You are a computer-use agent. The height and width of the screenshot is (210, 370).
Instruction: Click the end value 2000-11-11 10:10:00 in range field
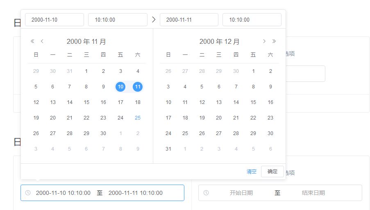point(136,193)
